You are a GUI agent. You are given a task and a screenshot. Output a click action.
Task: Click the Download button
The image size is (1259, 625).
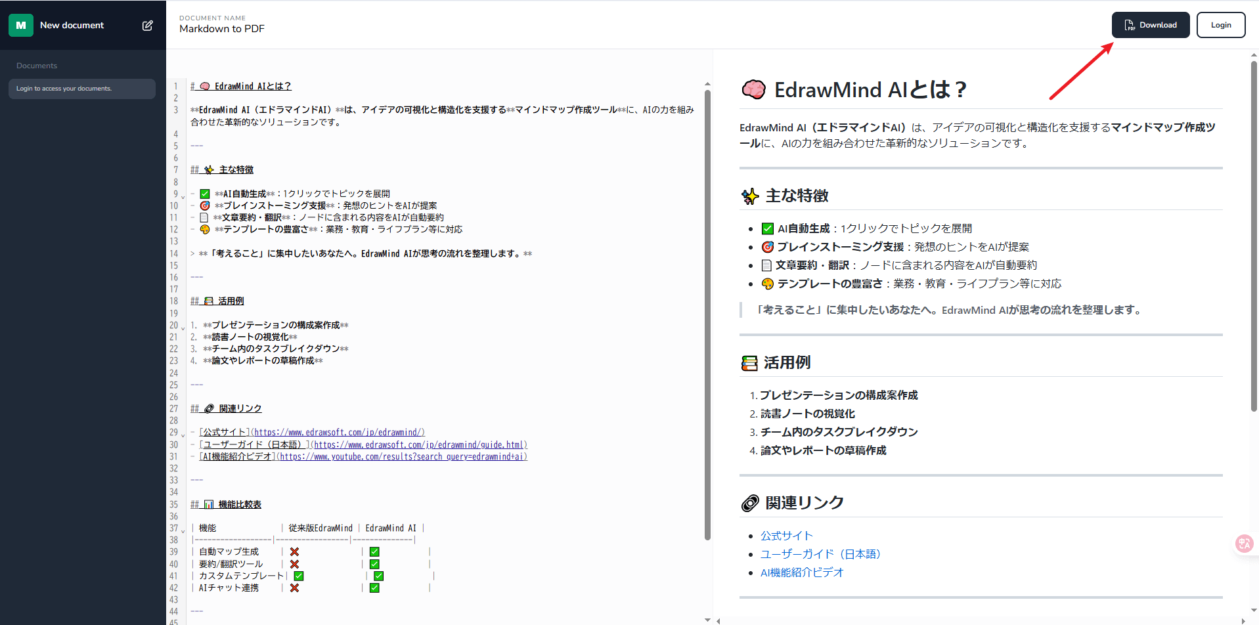tap(1151, 24)
